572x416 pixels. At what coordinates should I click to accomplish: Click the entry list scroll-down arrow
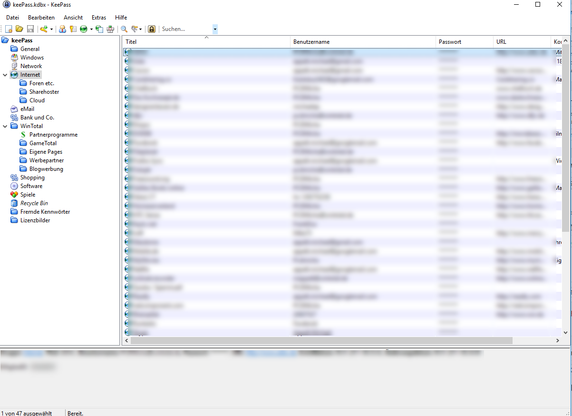click(566, 333)
